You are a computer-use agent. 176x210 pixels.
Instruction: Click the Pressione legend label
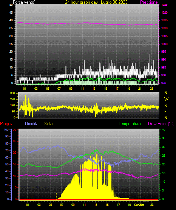149,2
